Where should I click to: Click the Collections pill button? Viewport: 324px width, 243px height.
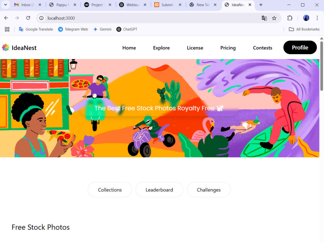coord(110,189)
